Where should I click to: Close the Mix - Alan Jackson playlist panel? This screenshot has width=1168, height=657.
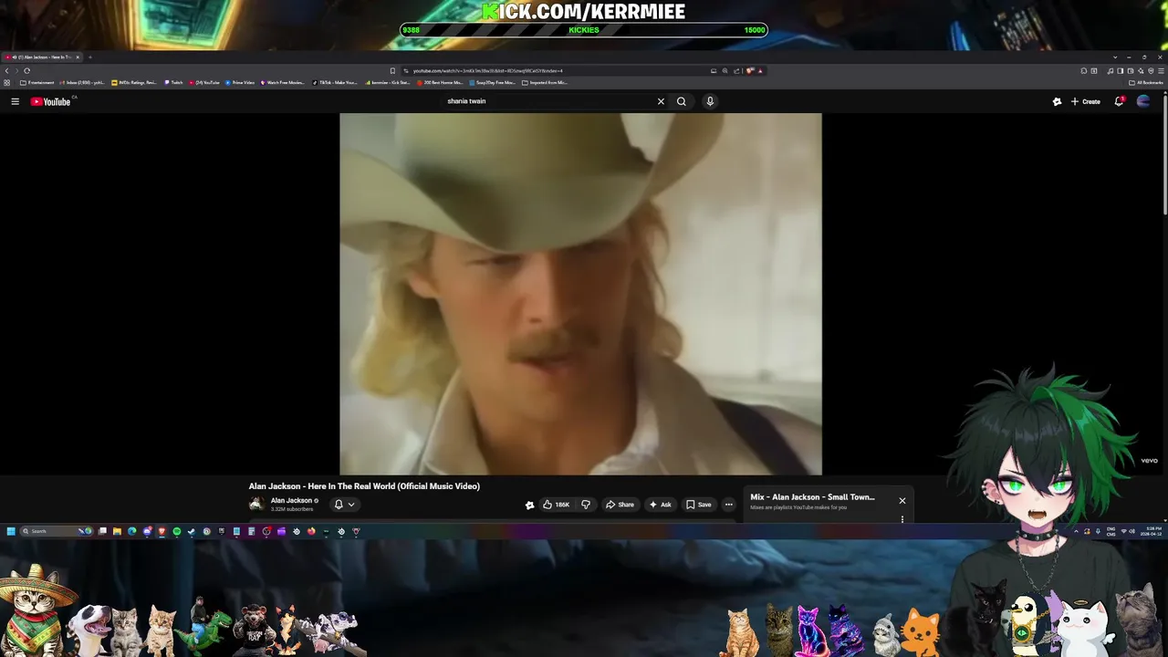tap(902, 500)
